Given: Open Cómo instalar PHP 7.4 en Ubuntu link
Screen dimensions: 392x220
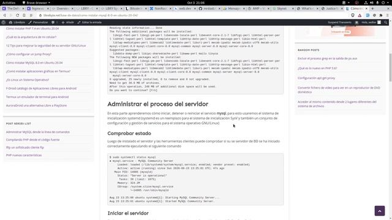Looking at the screenshot, I should [x=32, y=29].
